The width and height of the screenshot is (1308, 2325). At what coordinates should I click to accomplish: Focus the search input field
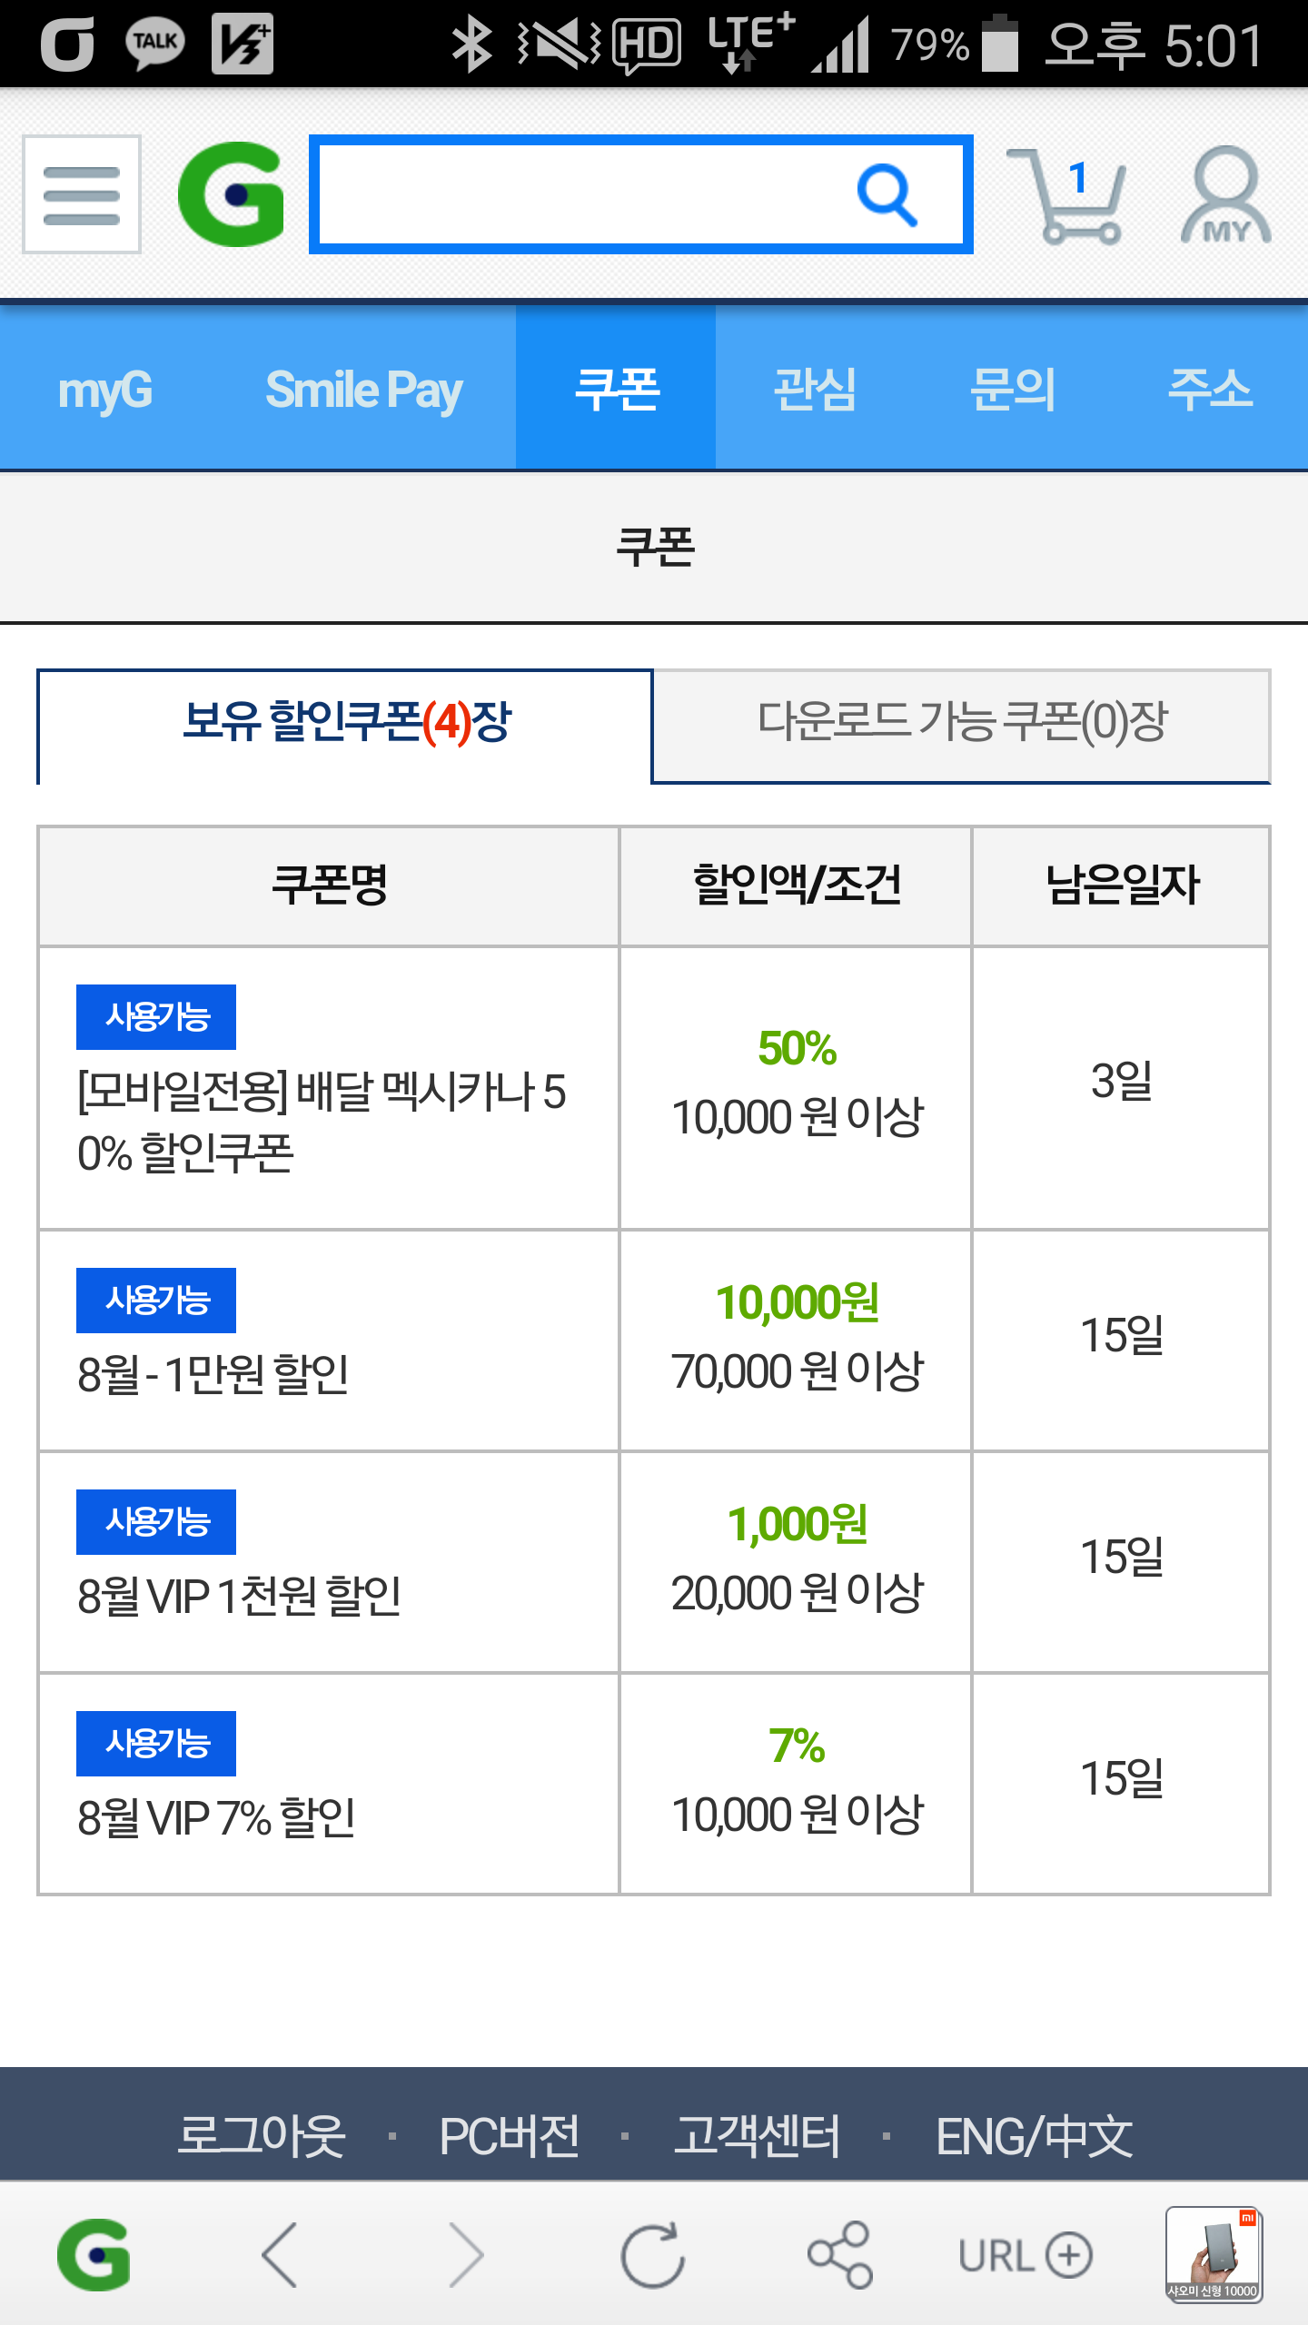[581, 194]
